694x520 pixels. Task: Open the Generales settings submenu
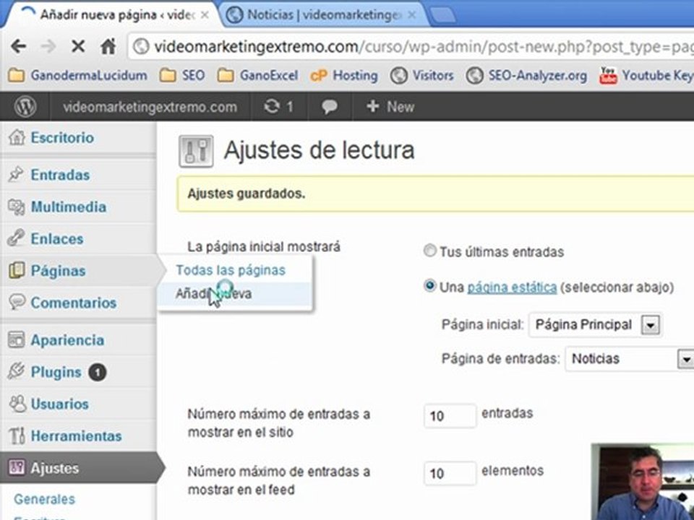point(44,499)
